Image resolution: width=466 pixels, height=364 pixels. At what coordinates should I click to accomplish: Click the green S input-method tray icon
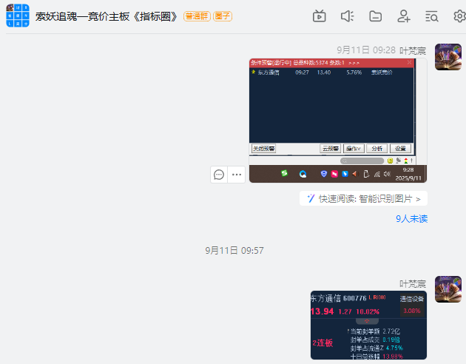pos(285,173)
